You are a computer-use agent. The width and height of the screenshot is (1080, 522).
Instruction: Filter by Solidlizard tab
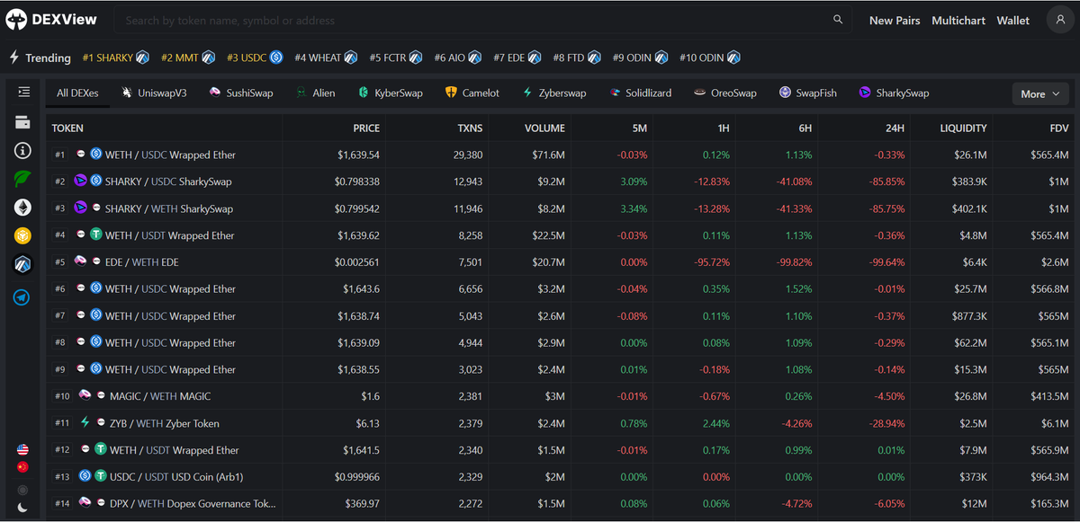coord(640,93)
